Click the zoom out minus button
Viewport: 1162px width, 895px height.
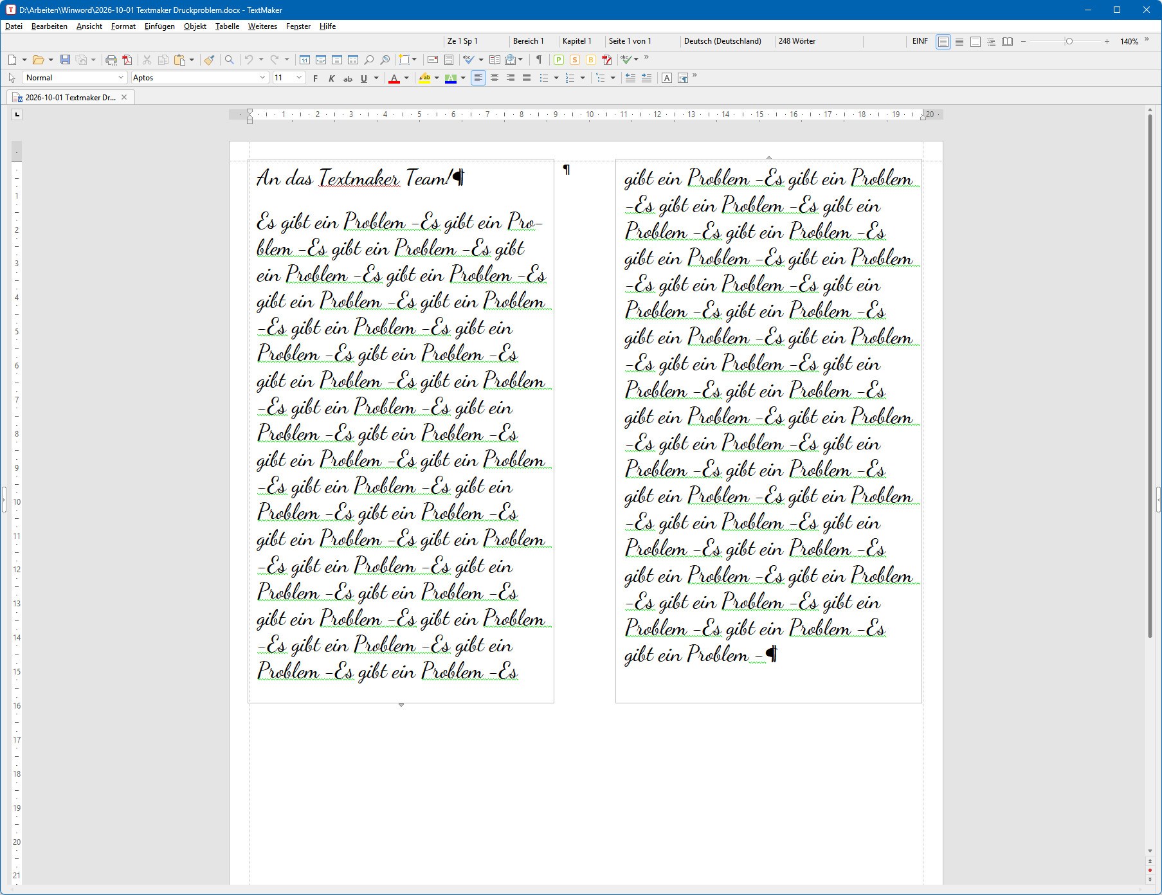[1023, 41]
